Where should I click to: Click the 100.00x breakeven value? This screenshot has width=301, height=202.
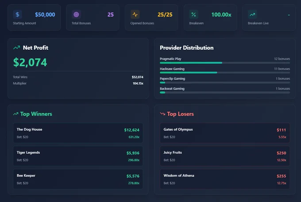221,15
